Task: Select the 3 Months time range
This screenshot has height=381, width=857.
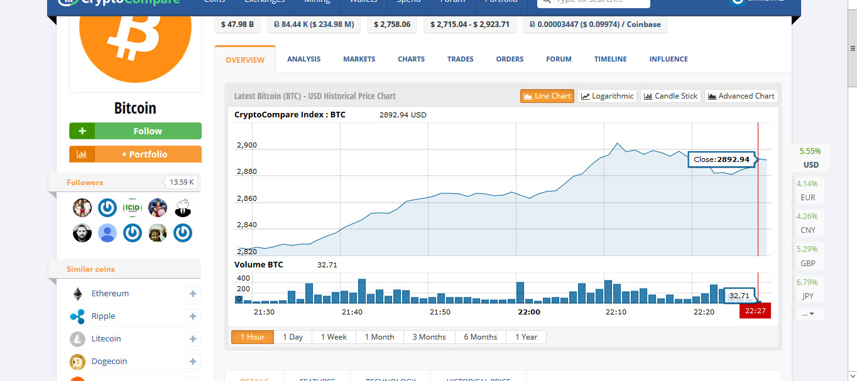Action: click(x=429, y=337)
